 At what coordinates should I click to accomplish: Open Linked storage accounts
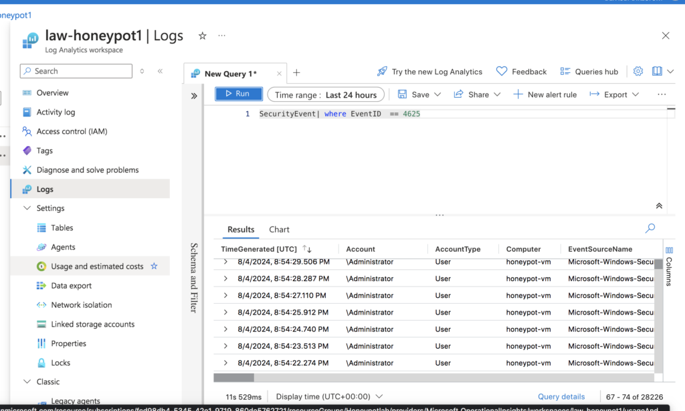pos(92,324)
